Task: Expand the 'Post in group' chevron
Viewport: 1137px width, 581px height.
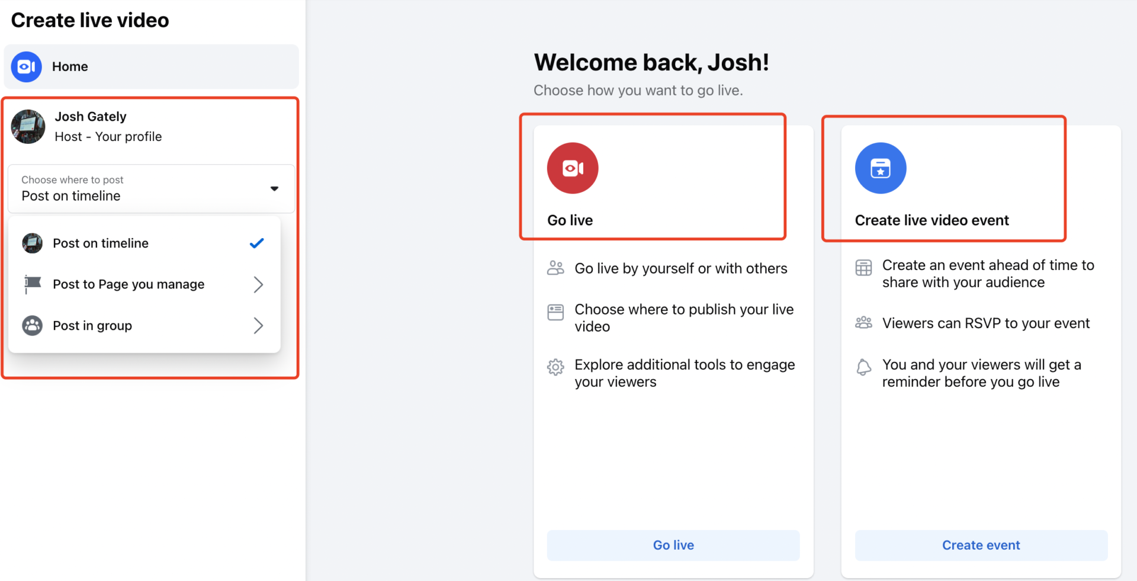Action: (258, 325)
